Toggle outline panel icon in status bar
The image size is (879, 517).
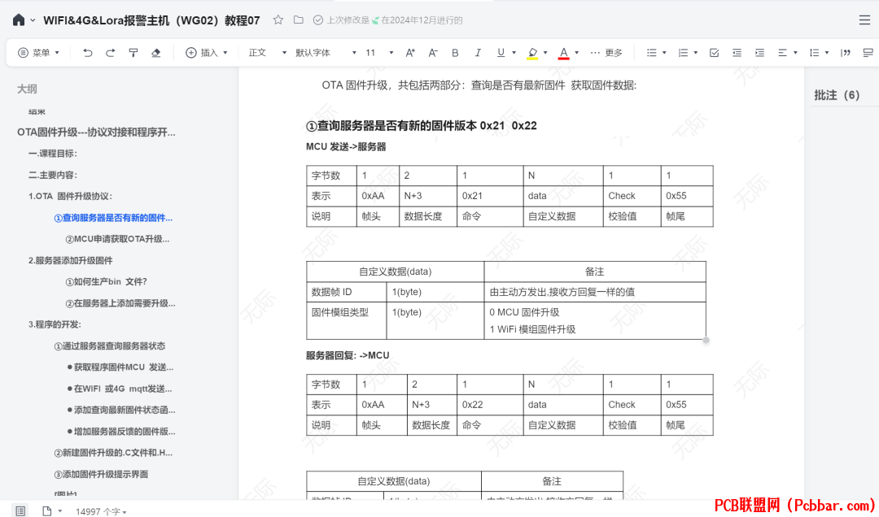point(20,510)
